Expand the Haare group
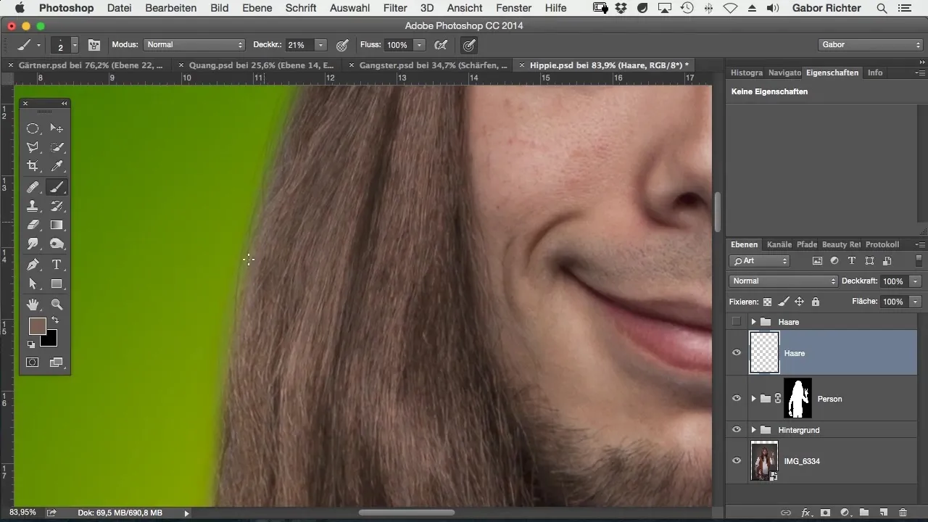Screen dimensions: 928x522 coord(753,321)
